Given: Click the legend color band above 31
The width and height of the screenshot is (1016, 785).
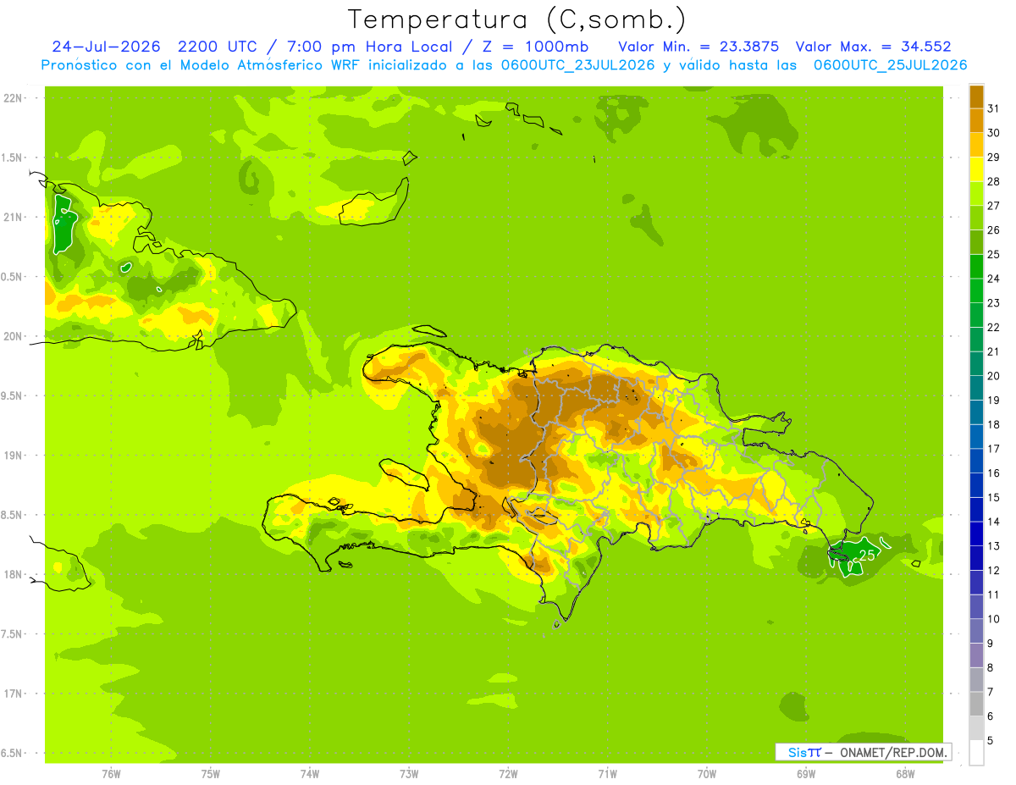Looking at the screenshot, I should coord(976,96).
